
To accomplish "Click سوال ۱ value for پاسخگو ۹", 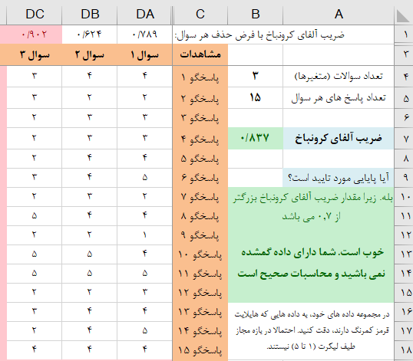I will coord(144,235).
